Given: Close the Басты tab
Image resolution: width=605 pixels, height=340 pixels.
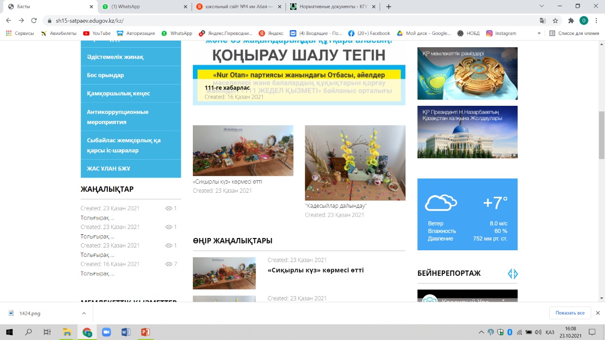Looking at the screenshot, I should click(x=91, y=7).
